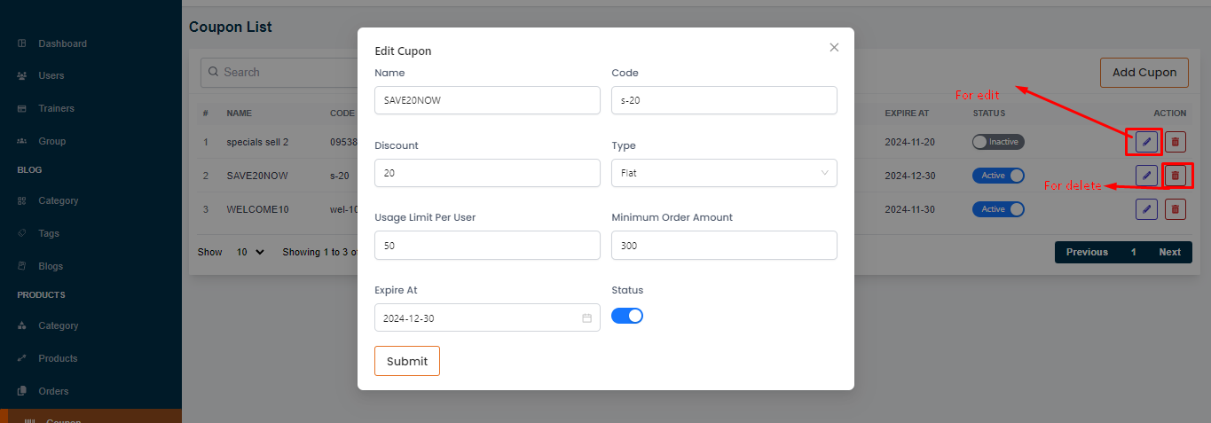Viewport: 1211px width, 423px height.
Task: Click the Dashboard icon in sidebar
Action: [21, 43]
